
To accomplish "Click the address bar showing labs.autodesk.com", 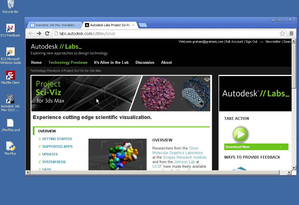I will click(x=166, y=34).
